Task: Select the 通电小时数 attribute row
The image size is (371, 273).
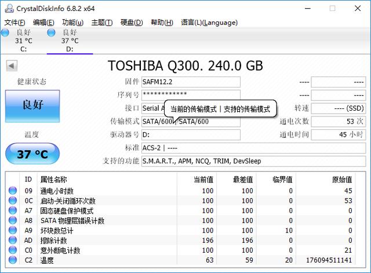Action: [180, 191]
